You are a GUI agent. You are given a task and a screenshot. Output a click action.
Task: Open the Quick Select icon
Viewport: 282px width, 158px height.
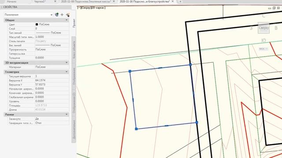click(x=67, y=14)
